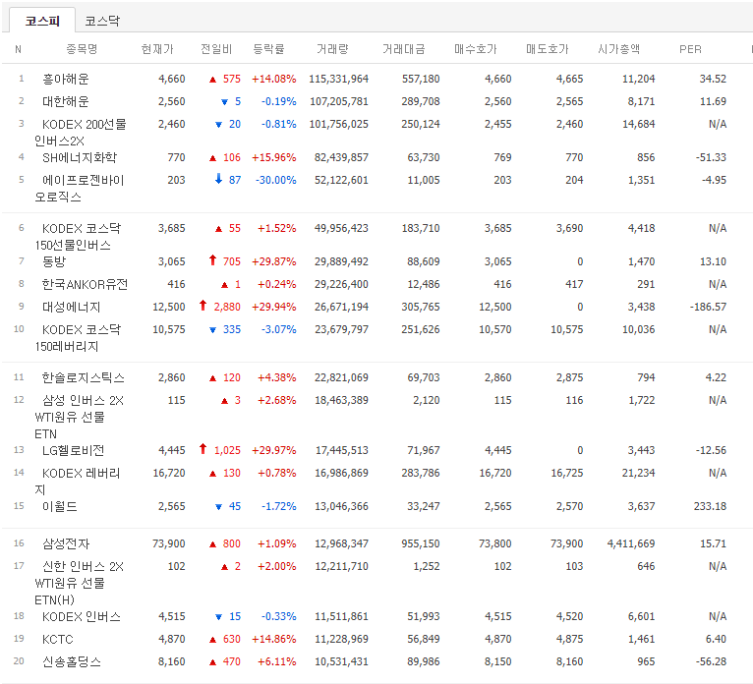This screenshot has height=684, width=753.
Task: Click the -3.07% change rate value
Action: [278, 330]
